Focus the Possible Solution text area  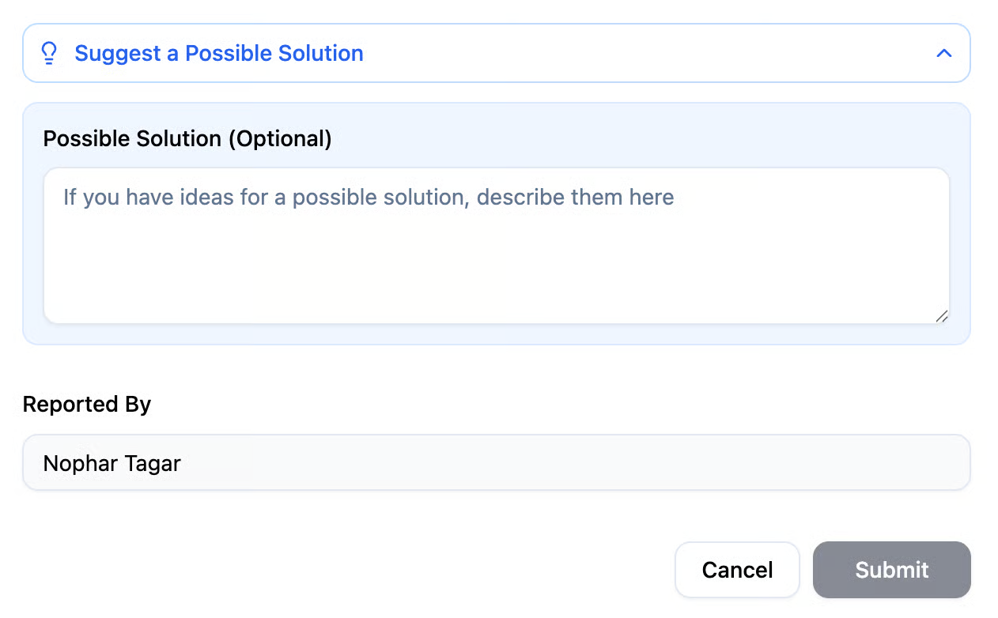click(496, 245)
